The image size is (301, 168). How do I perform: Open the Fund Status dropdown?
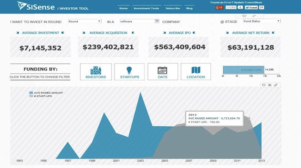coord(262,21)
